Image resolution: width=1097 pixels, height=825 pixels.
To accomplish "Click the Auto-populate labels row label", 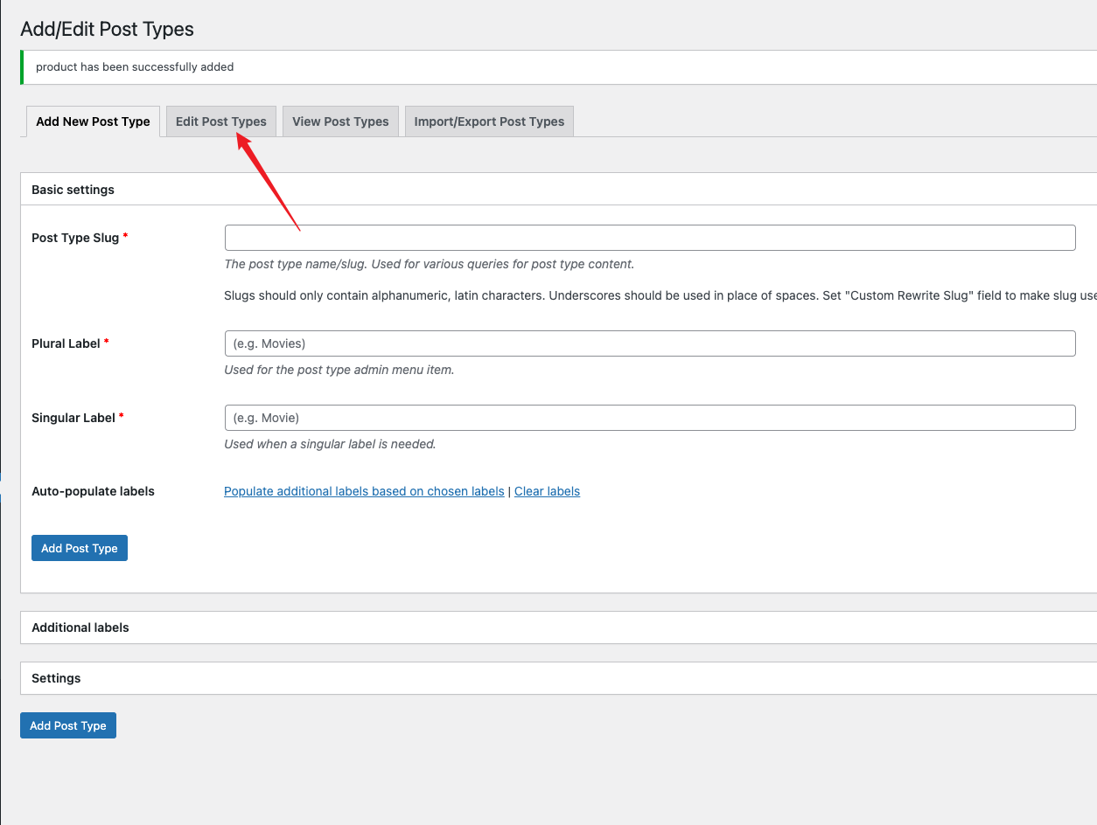I will 93,491.
